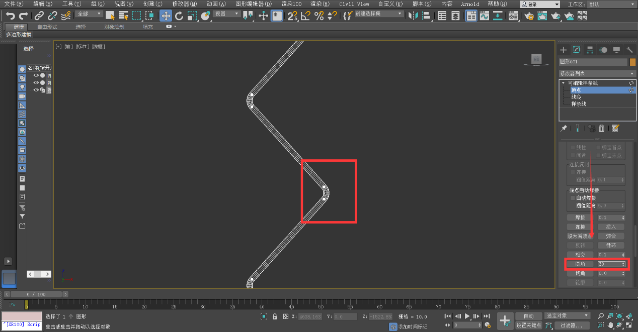
Task: Click the 圆角 fillet button
Action: [x=580, y=264]
